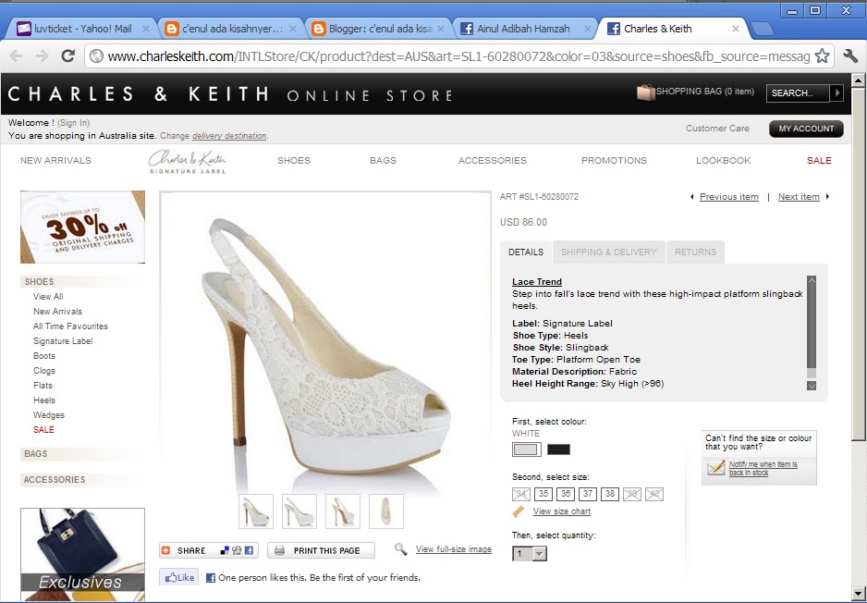This screenshot has height=603, width=867.
Task: Select the fourth shoe sole thumbnail
Action: pyautogui.click(x=386, y=511)
